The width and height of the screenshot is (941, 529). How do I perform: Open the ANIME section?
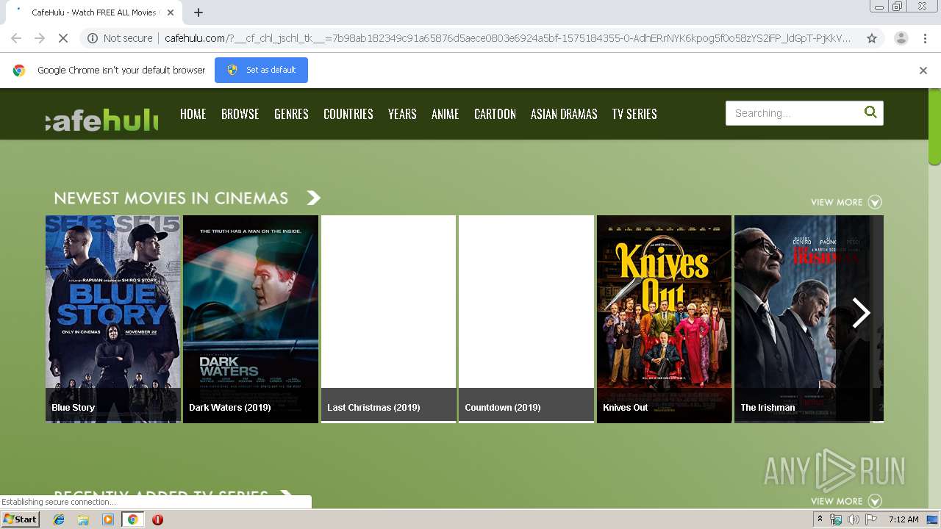click(x=446, y=114)
